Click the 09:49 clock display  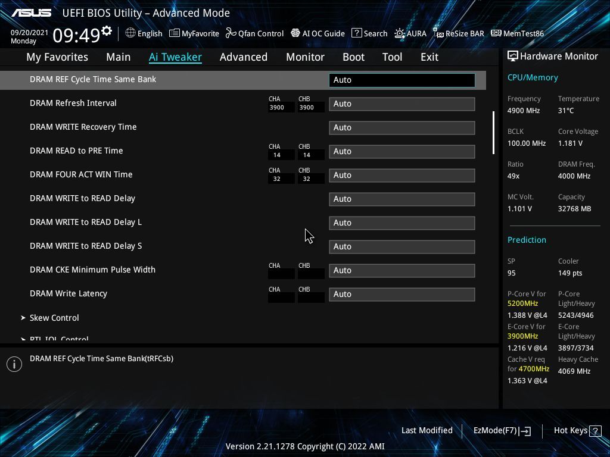pyautogui.click(x=77, y=36)
